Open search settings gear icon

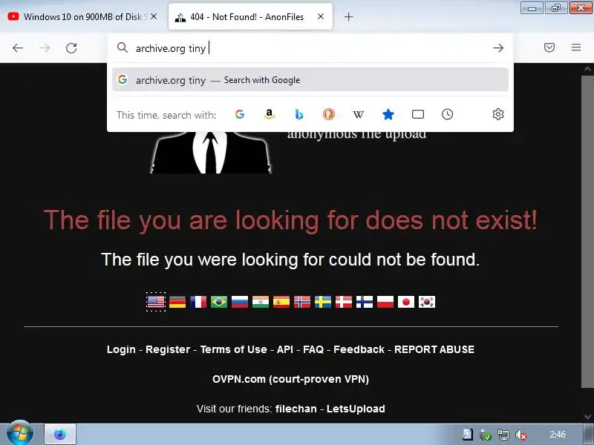pos(497,114)
